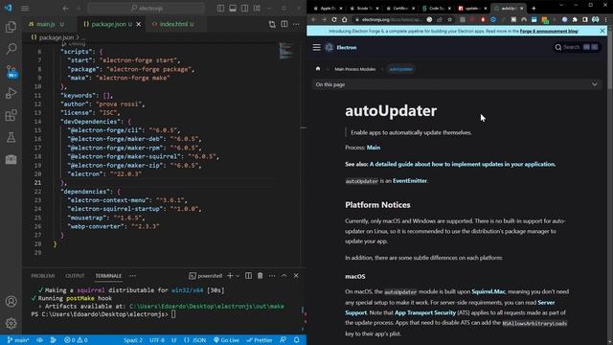Change indentation via Spazi: 2 status item
Image resolution: width=613 pixels, height=345 pixels.
tap(133, 340)
